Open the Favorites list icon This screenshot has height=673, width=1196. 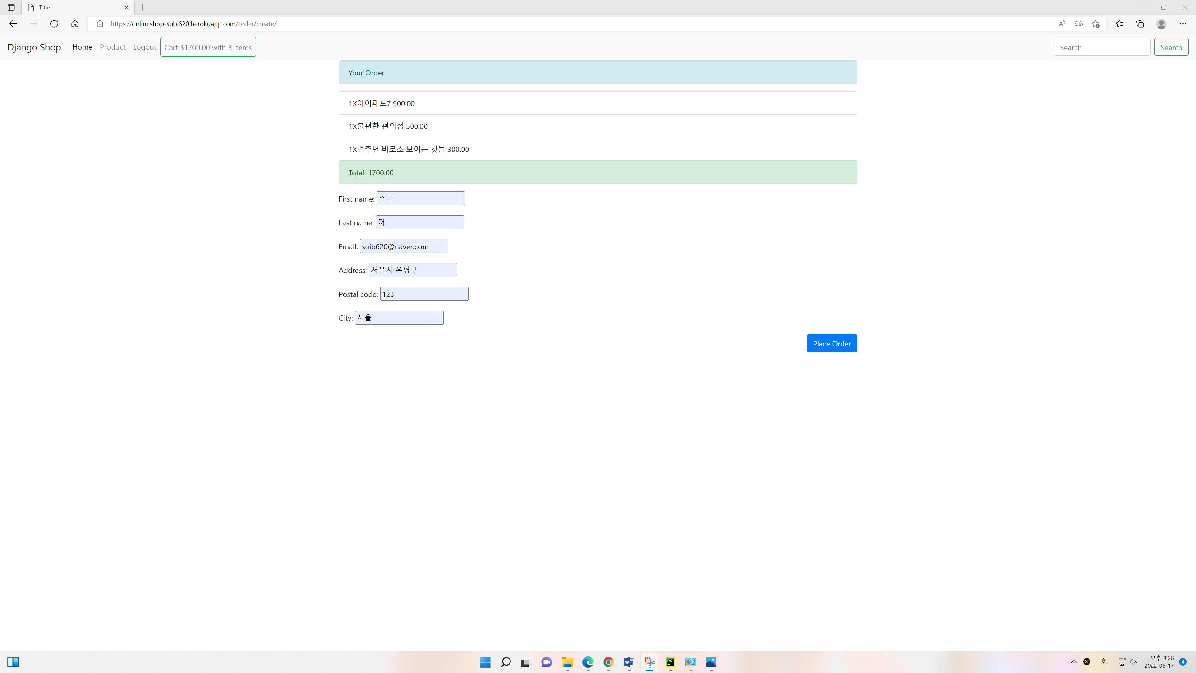1119,24
